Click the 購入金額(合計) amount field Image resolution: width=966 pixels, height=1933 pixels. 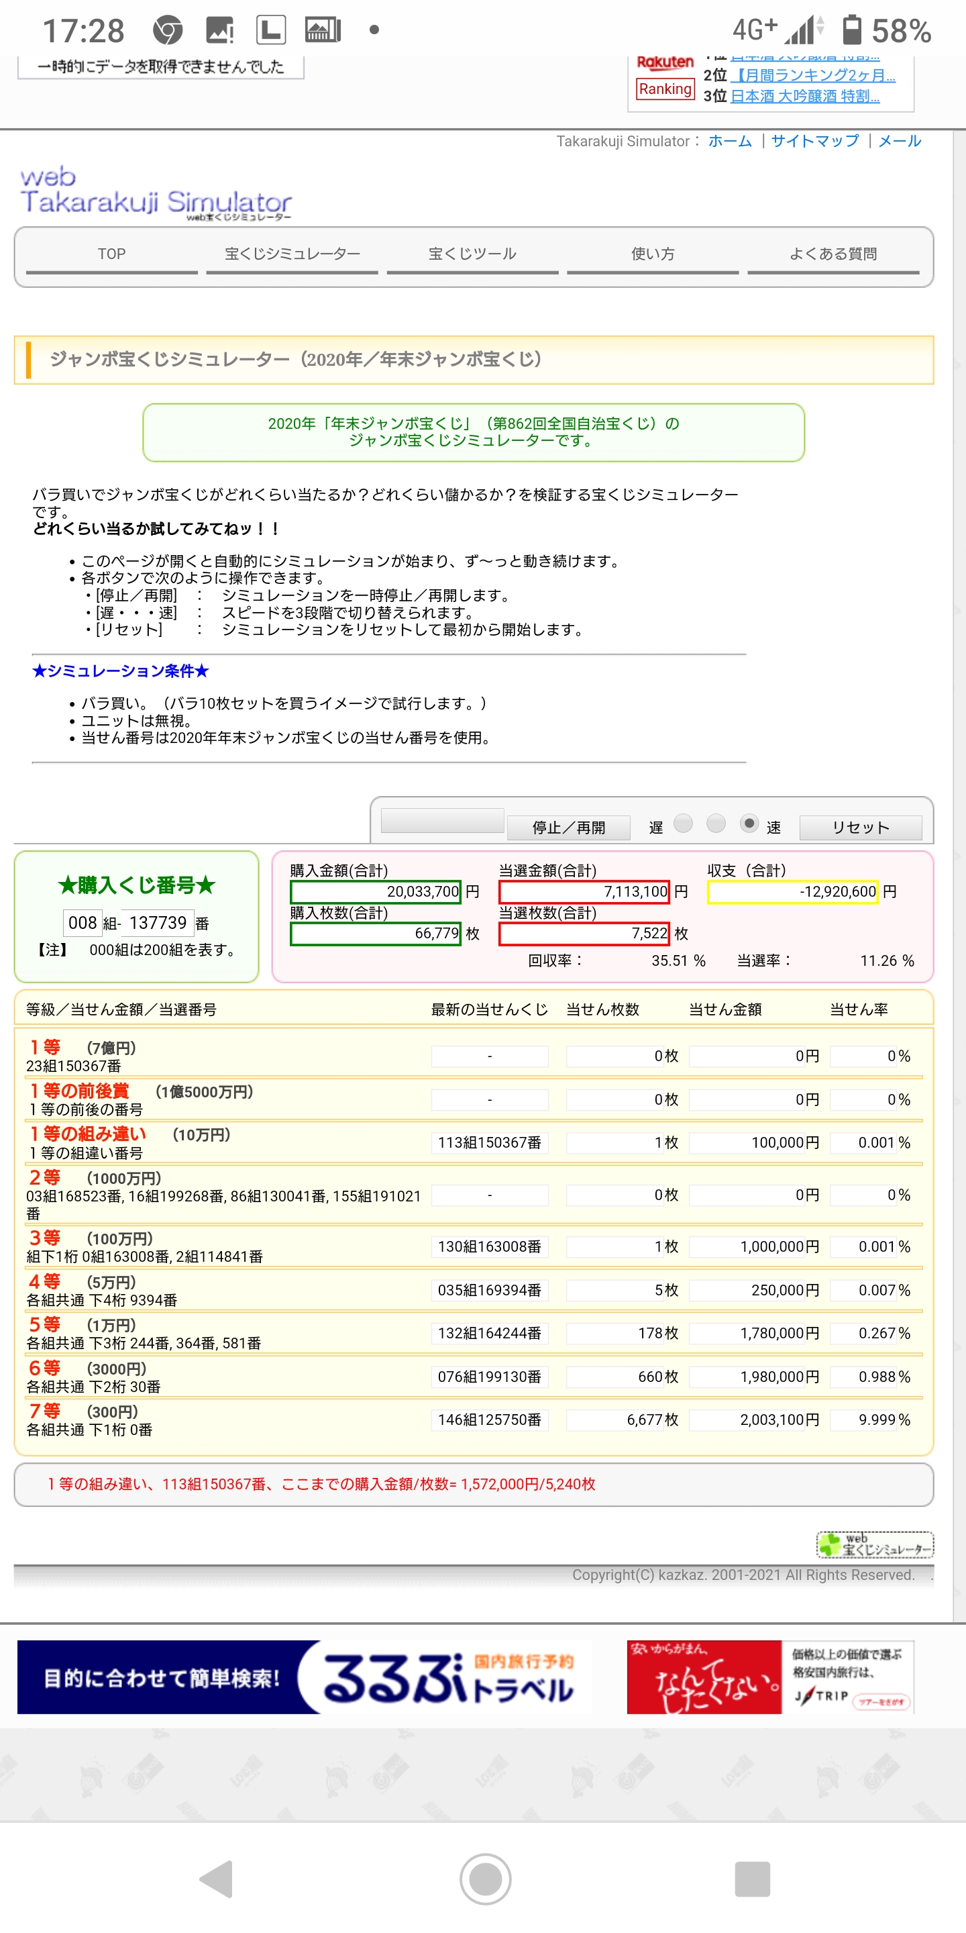click(376, 892)
